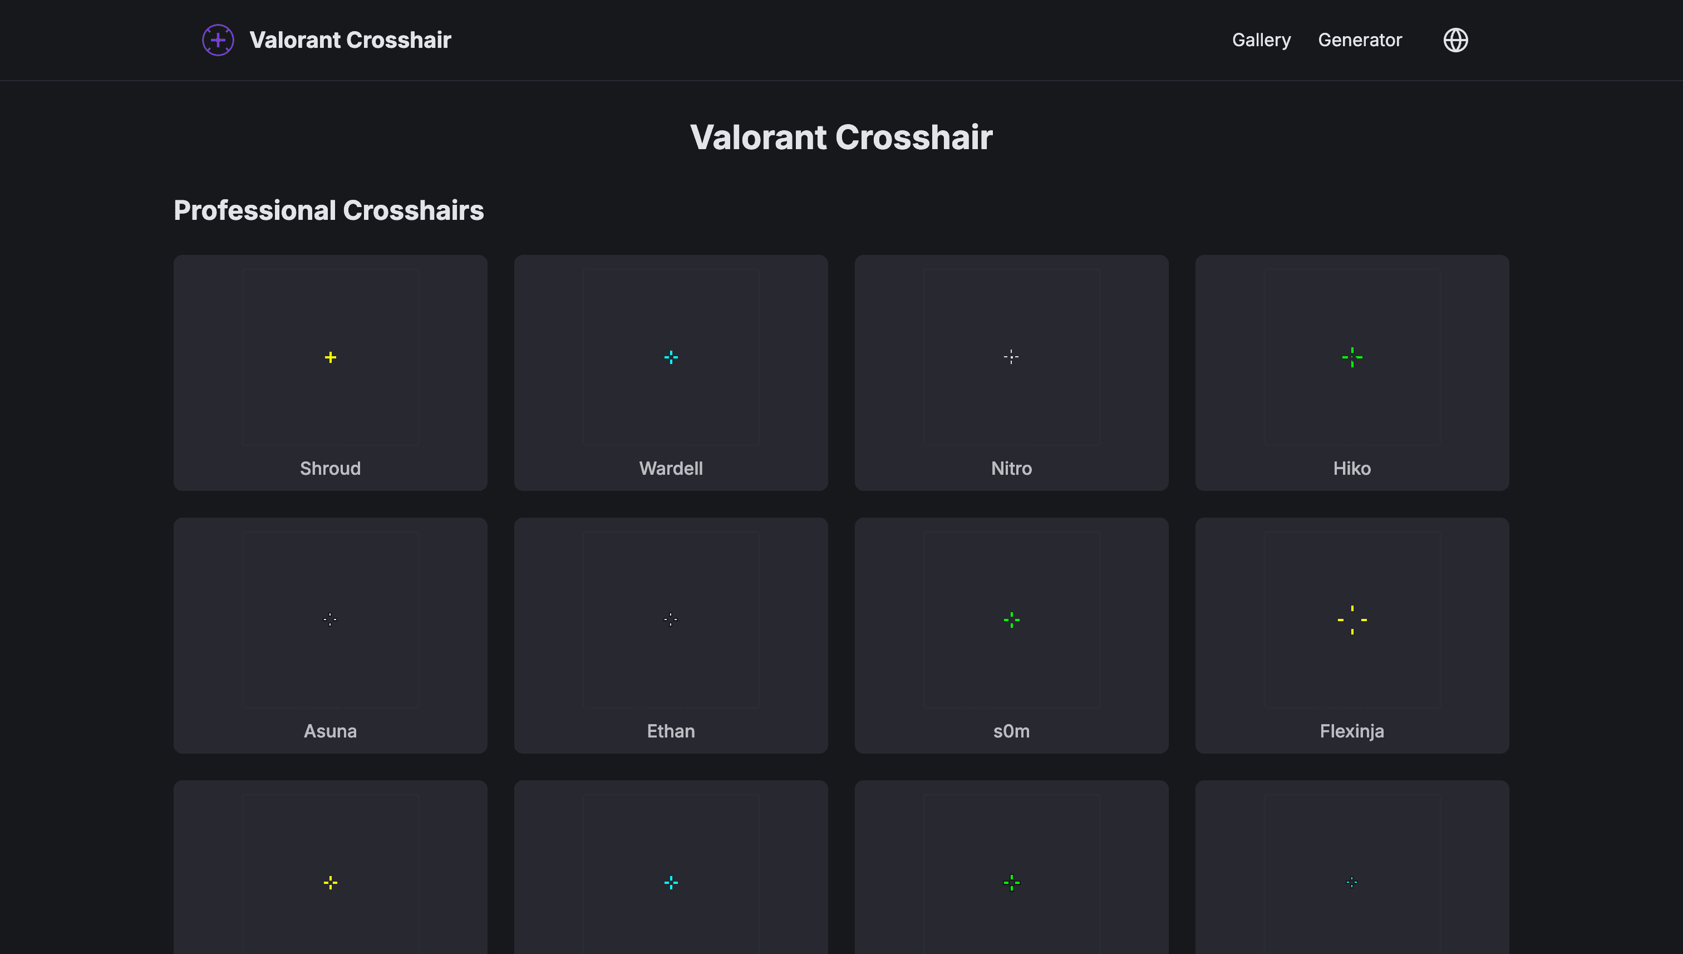Select Hiko's green crosshair preview
Image resolution: width=1683 pixels, height=954 pixels.
1352,357
